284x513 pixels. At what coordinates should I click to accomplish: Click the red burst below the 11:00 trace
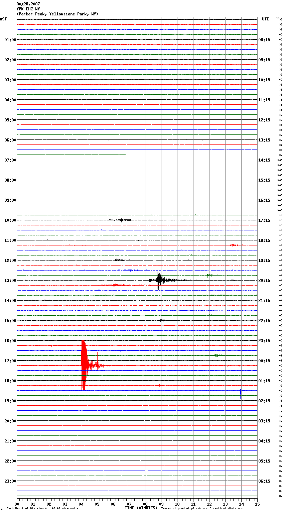click(234, 245)
